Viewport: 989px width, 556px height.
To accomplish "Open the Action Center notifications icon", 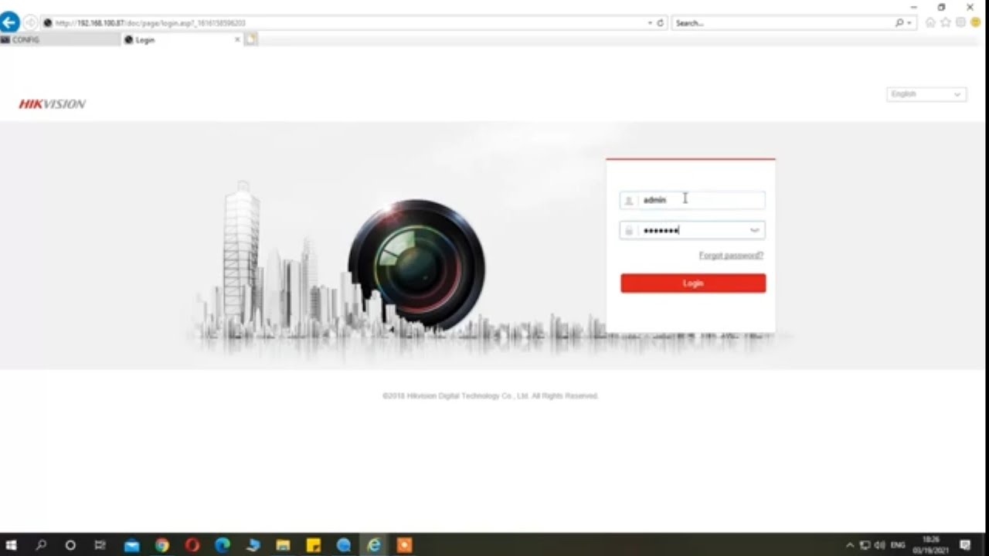I will [x=965, y=545].
